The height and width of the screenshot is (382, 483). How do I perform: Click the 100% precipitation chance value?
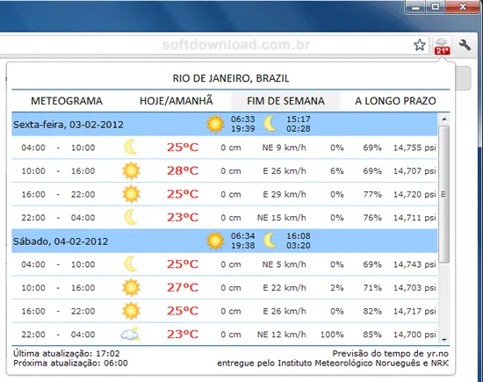coord(332,335)
